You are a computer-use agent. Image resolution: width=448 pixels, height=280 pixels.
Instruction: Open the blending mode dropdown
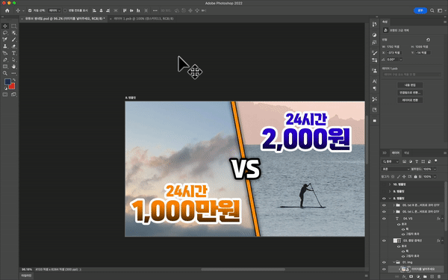[x=396, y=169]
